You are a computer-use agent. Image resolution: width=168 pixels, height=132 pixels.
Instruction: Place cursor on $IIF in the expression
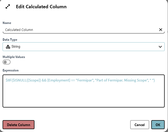pyautogui.click(x=9, y=80)
